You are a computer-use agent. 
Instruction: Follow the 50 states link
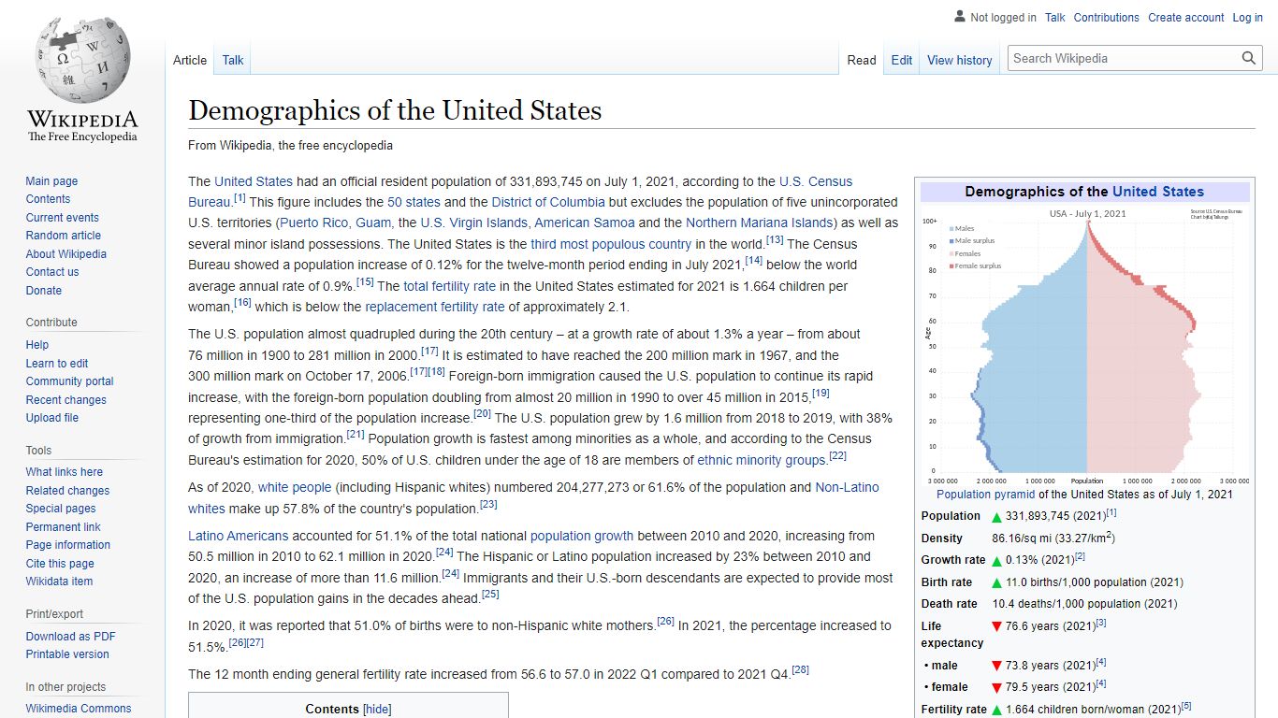tap(414, 202)
